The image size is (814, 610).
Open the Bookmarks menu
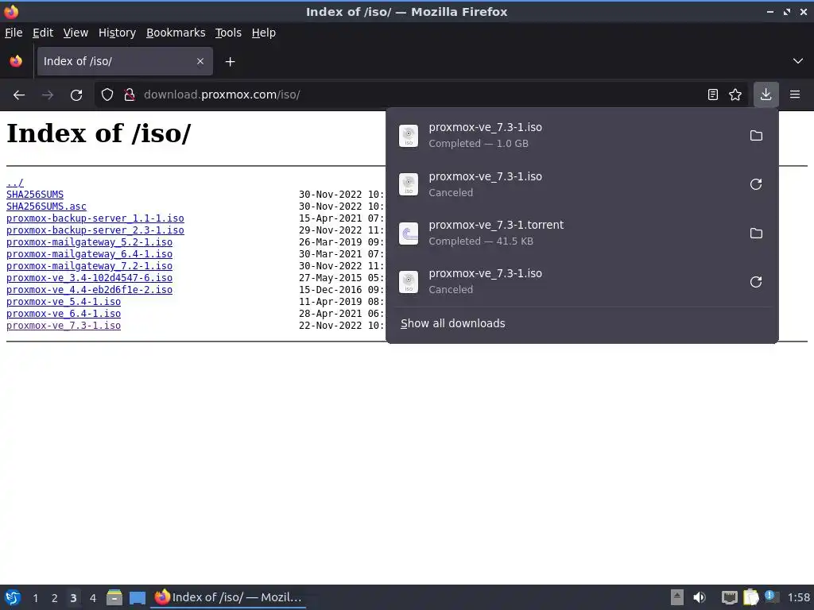[x=176, y=33]
